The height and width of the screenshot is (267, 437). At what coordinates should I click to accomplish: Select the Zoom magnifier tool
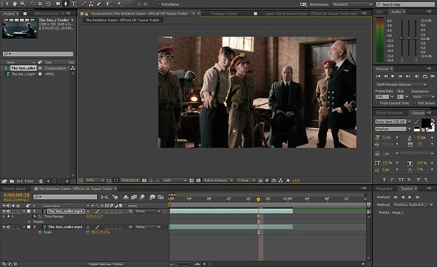pos(22,4)
